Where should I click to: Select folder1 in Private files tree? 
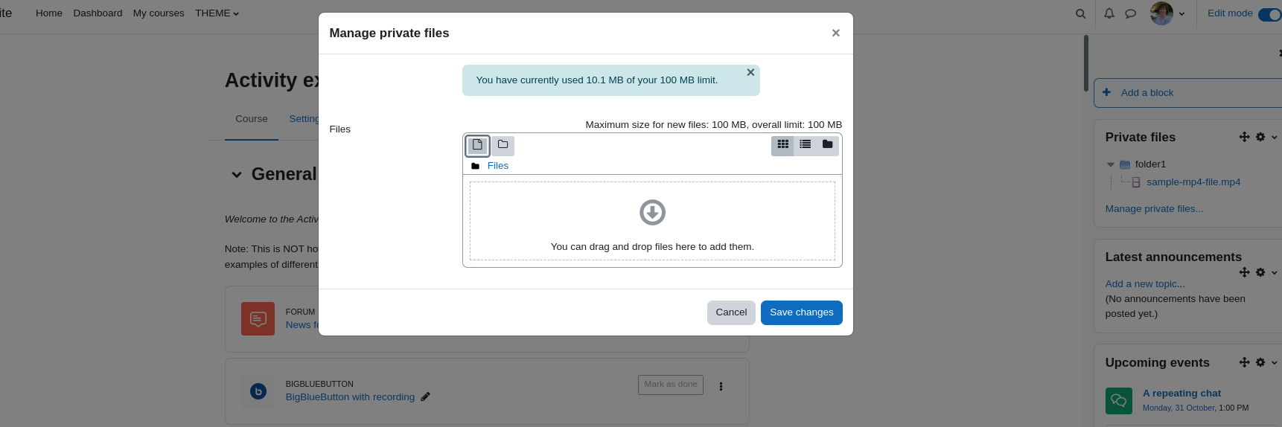click(x=1150, y=164)
